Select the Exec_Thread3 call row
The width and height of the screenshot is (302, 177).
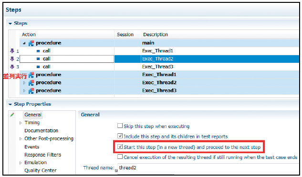(x=159, y=67)
